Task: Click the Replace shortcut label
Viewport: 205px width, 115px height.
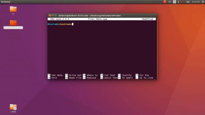Action: pos(92,78)
